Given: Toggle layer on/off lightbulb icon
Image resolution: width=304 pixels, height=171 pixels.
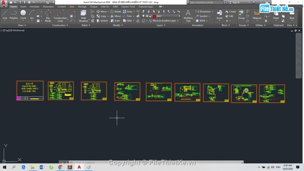Looking at the screenshot, I should [x=143, y=16].
